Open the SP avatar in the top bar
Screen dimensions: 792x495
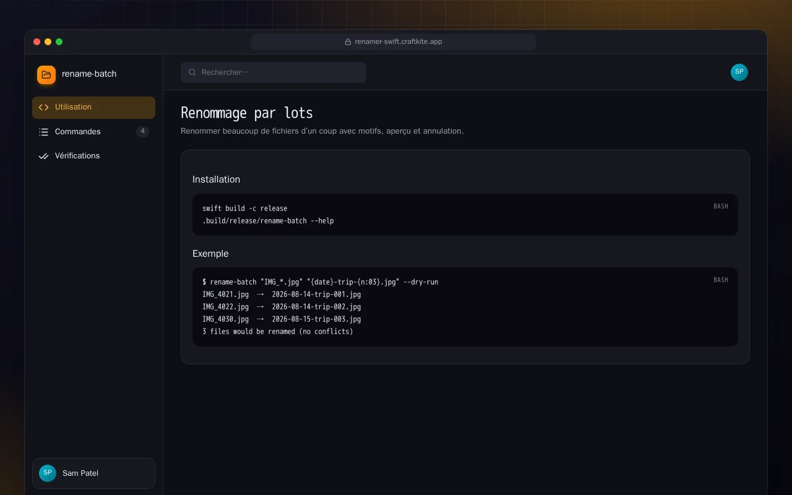pos(739,72)
